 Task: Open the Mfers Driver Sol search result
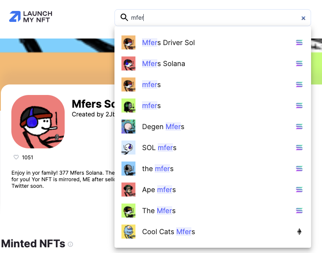[212, 42]
